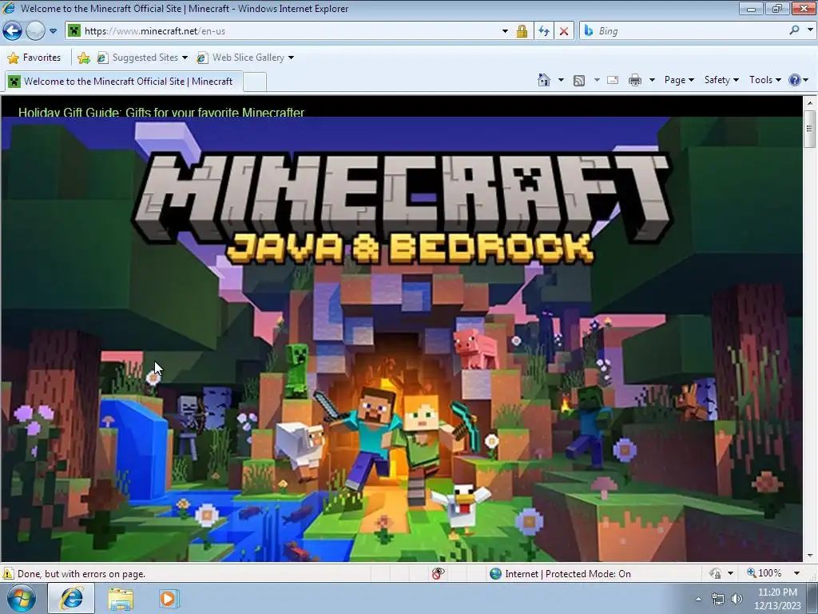This screenshot has height=614, width=818.
Task: Click Add to Favorites Bar icon
Action: (83, 58)
